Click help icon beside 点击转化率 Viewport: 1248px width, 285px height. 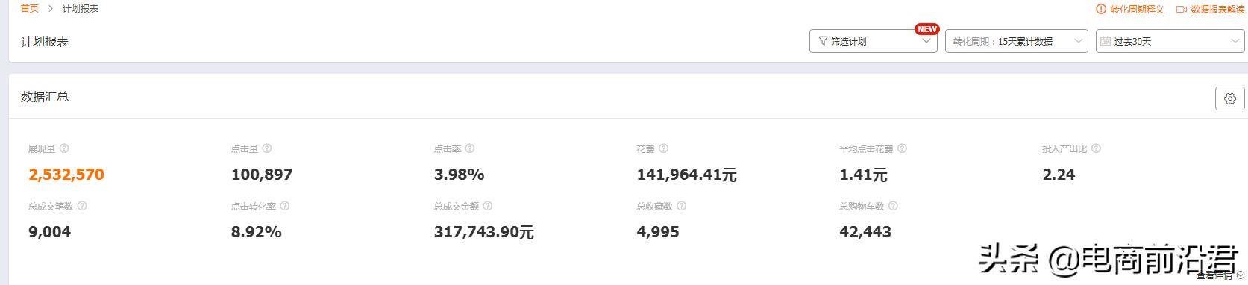[x=285, y=206]
